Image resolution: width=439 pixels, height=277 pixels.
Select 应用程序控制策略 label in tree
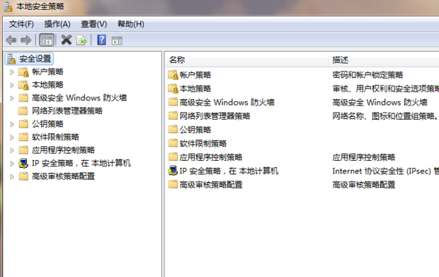point(63,150)
